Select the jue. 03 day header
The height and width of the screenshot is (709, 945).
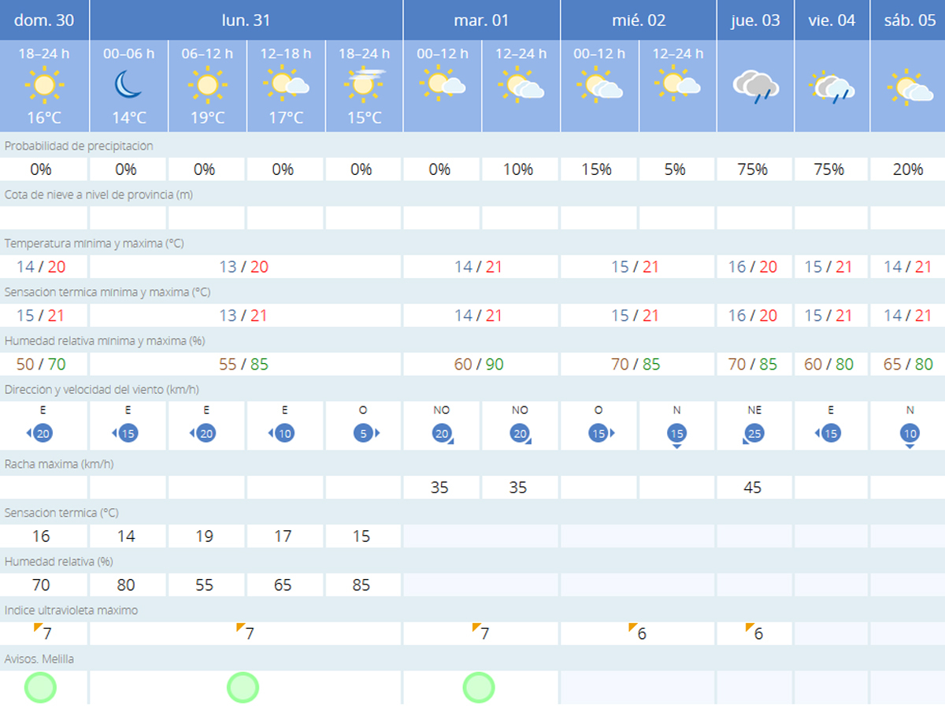pos(754,20)
